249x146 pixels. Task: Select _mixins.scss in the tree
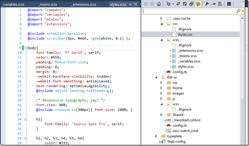click(x=187, y=56)
